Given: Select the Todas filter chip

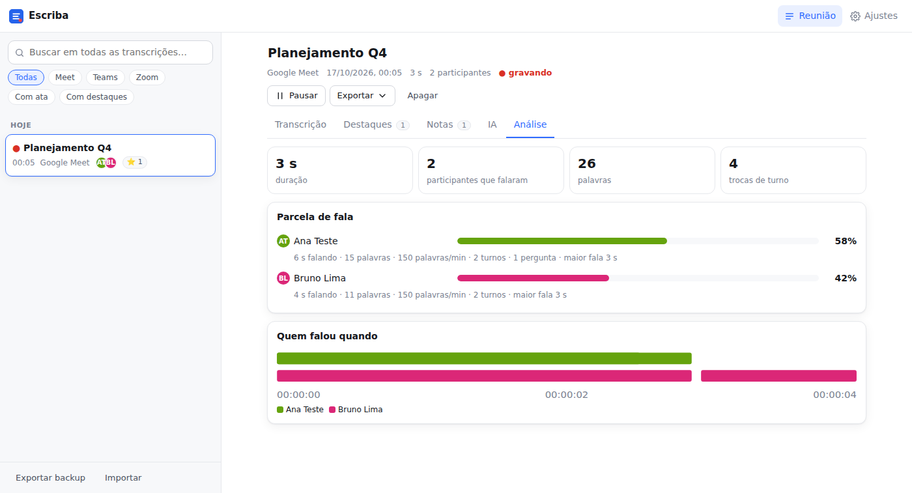Looking at the screenshot, I should coord(26,77).
